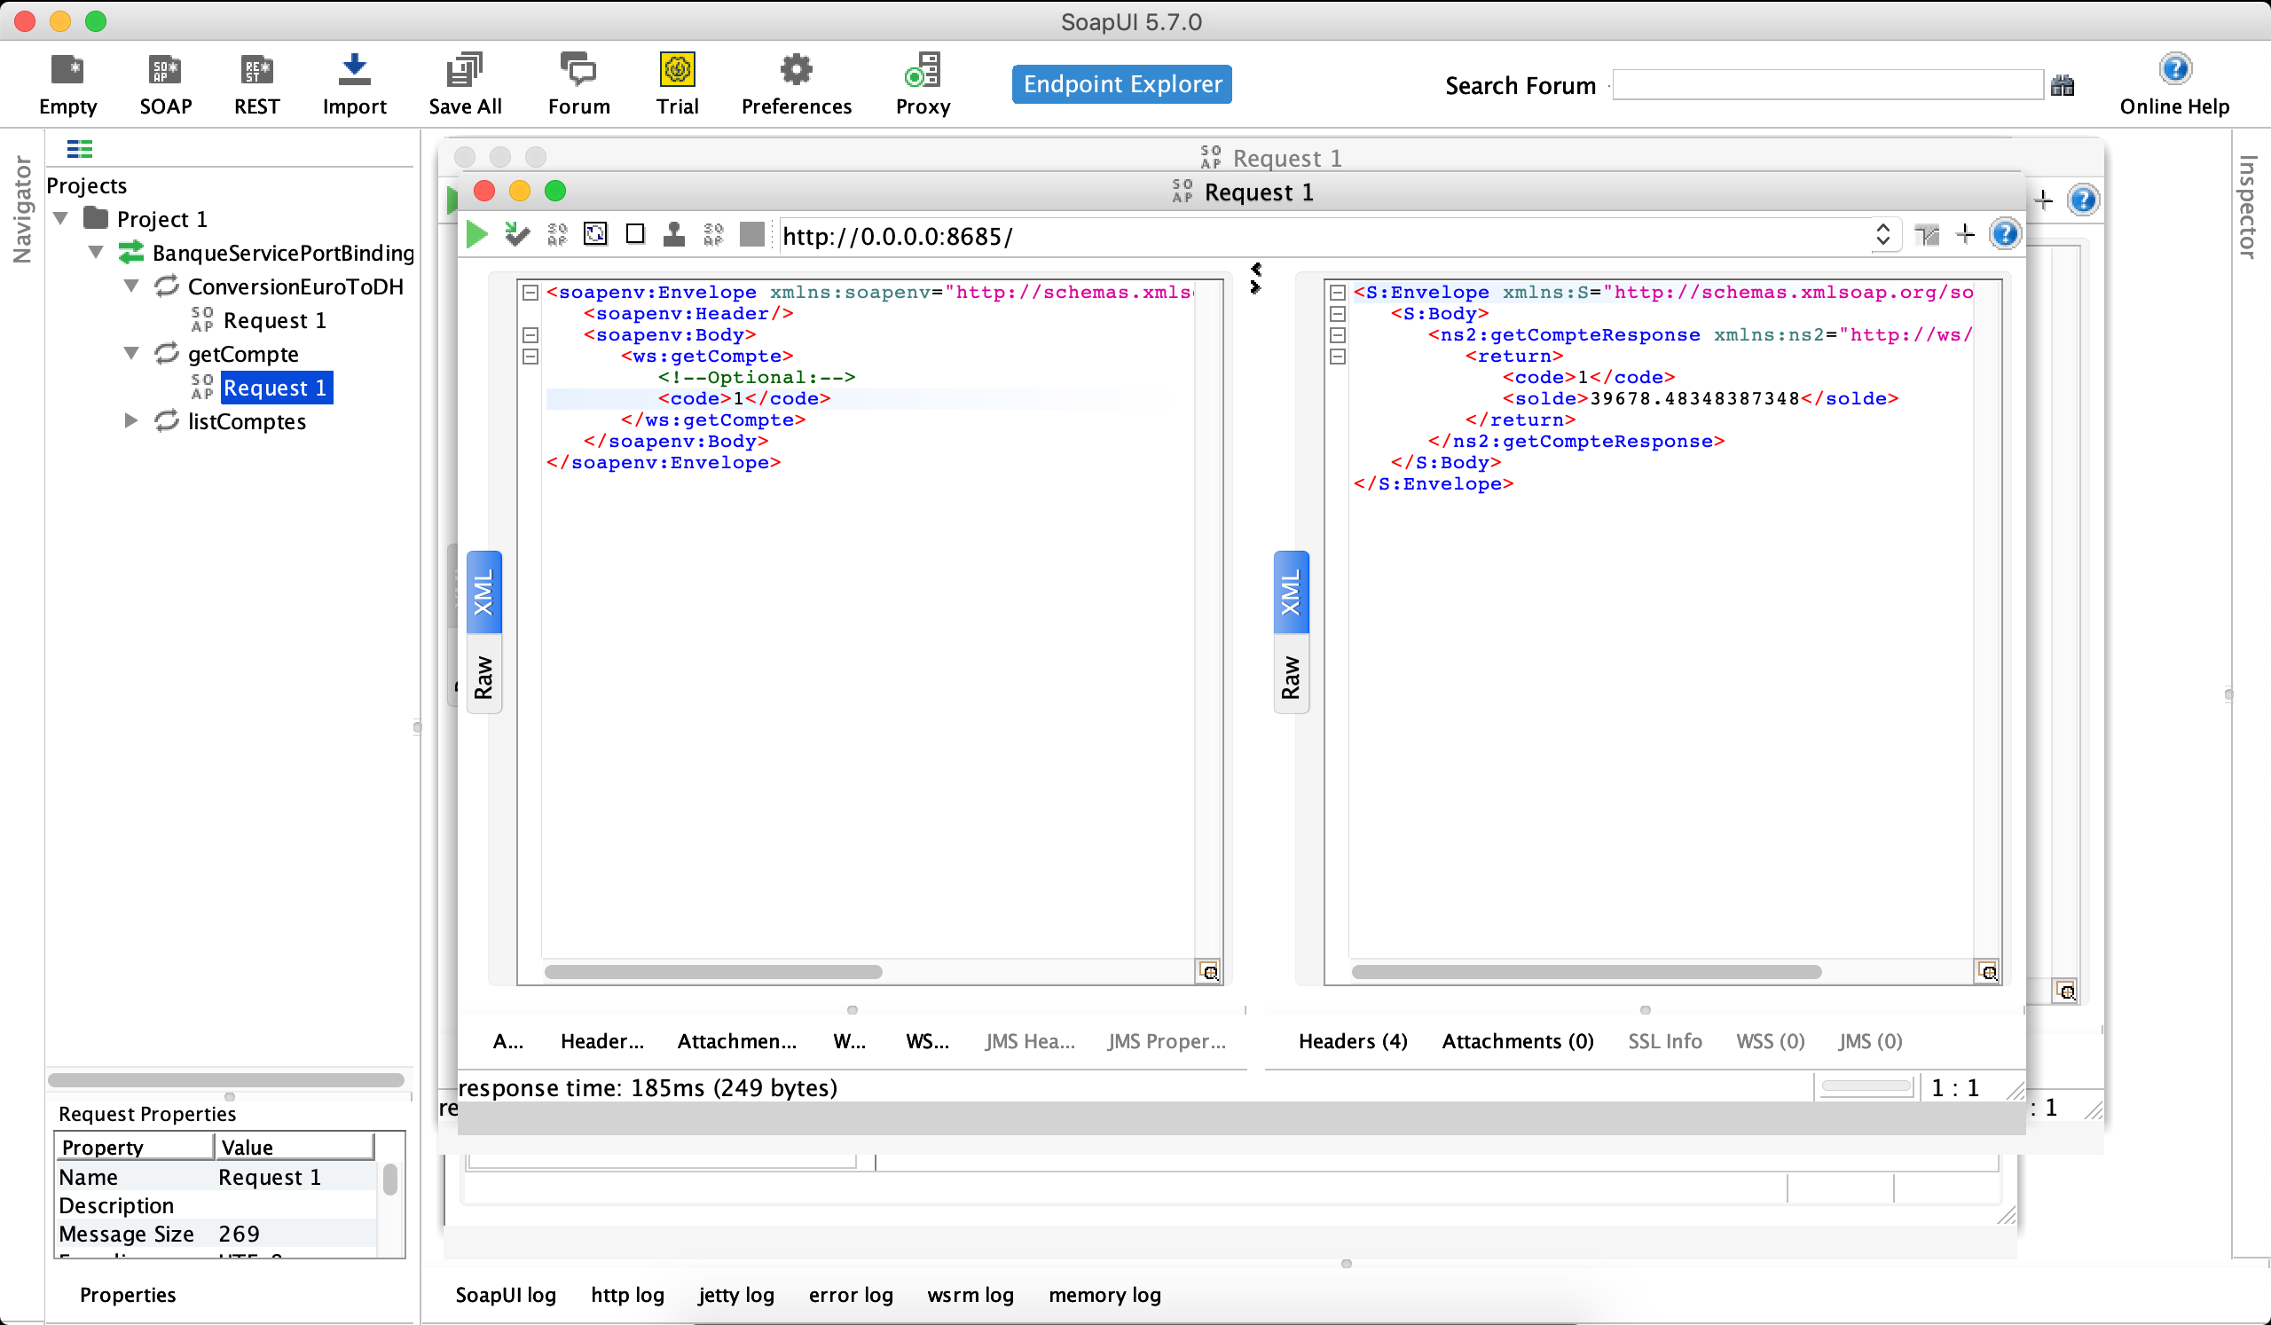Click the gray cancel request square
Image resolution: width=2271 pixels, height=1325 pixels.
click(x=751, y=235)
